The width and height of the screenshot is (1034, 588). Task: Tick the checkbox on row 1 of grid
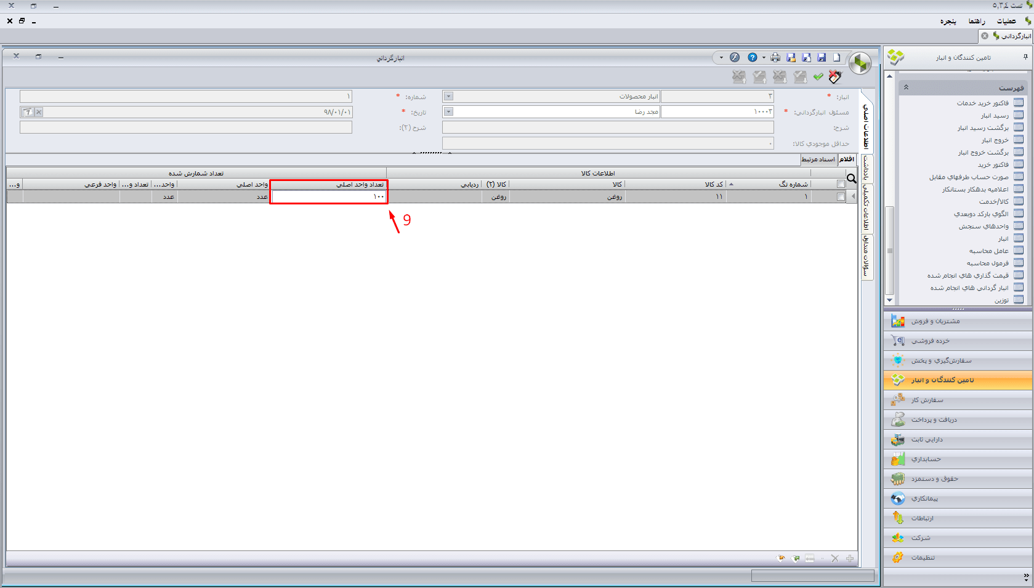point(841,196)
